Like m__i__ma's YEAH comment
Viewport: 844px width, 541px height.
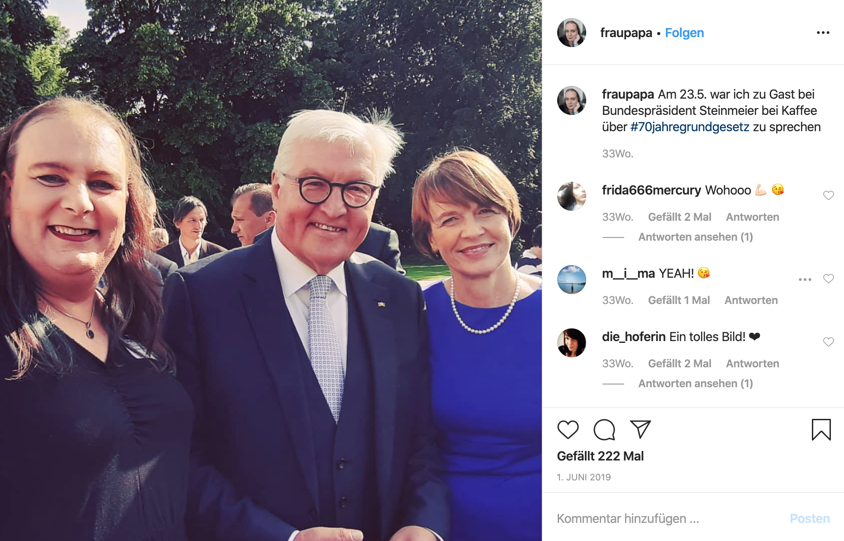point(828,279)
